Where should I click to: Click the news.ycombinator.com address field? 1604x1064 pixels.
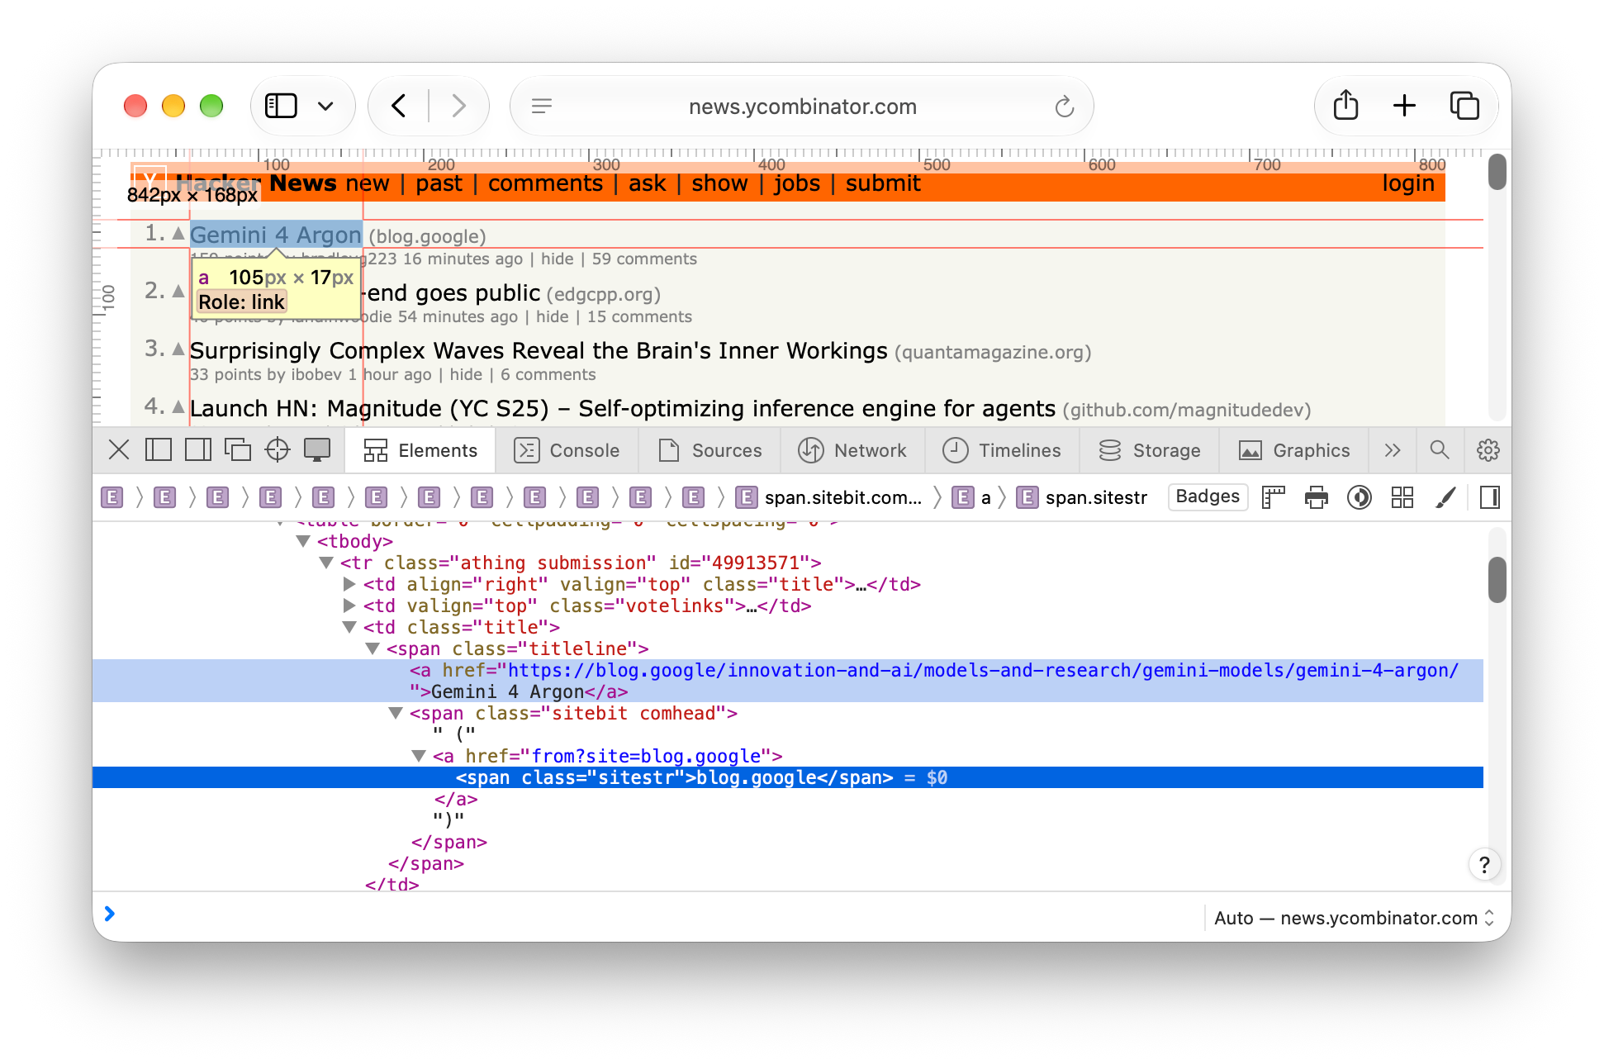click(x=802, y=106)
